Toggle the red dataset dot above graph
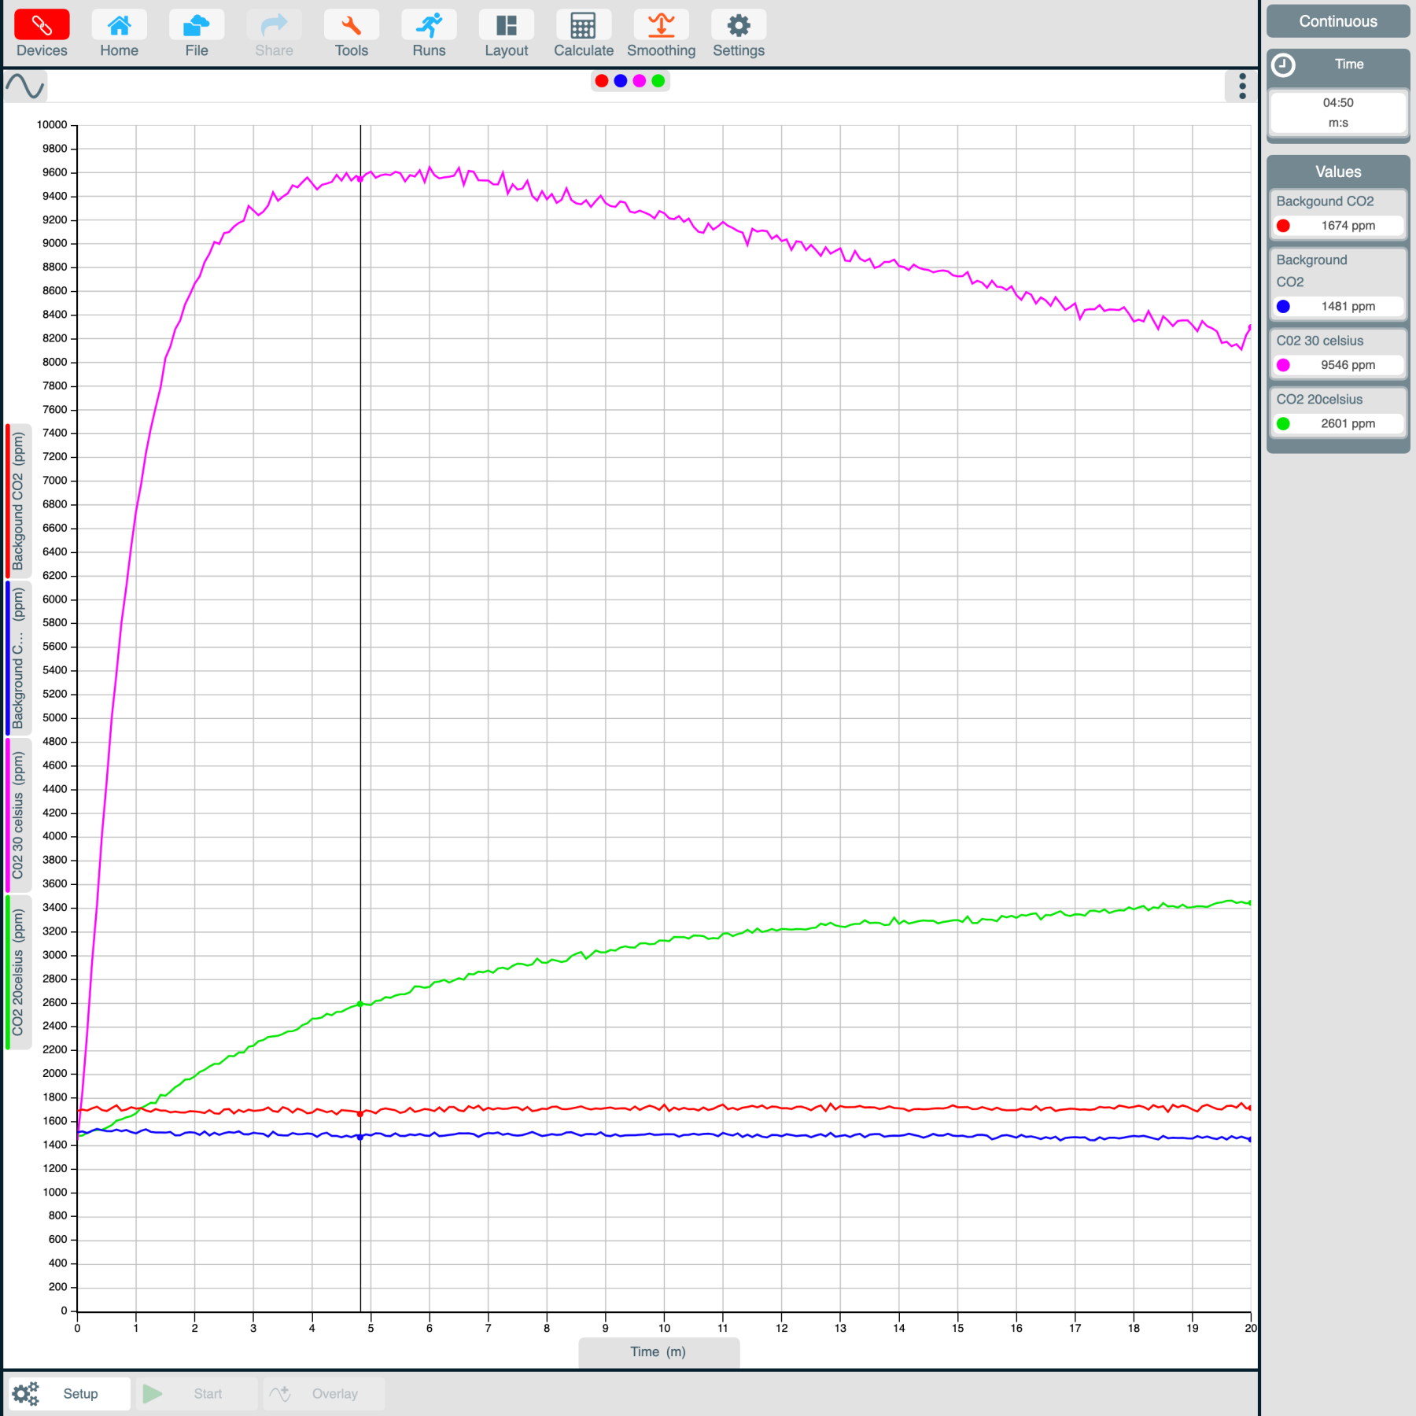This screenshot has height=1416, width=1416. coord(602,81)
